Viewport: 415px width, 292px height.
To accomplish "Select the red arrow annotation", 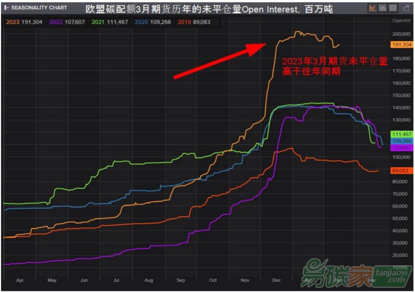I will [x=220, y=62].
